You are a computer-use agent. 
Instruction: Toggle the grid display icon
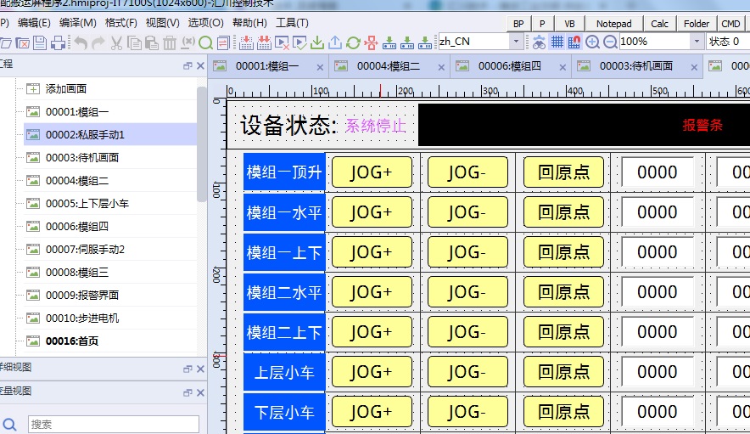[x=557, y=42]
